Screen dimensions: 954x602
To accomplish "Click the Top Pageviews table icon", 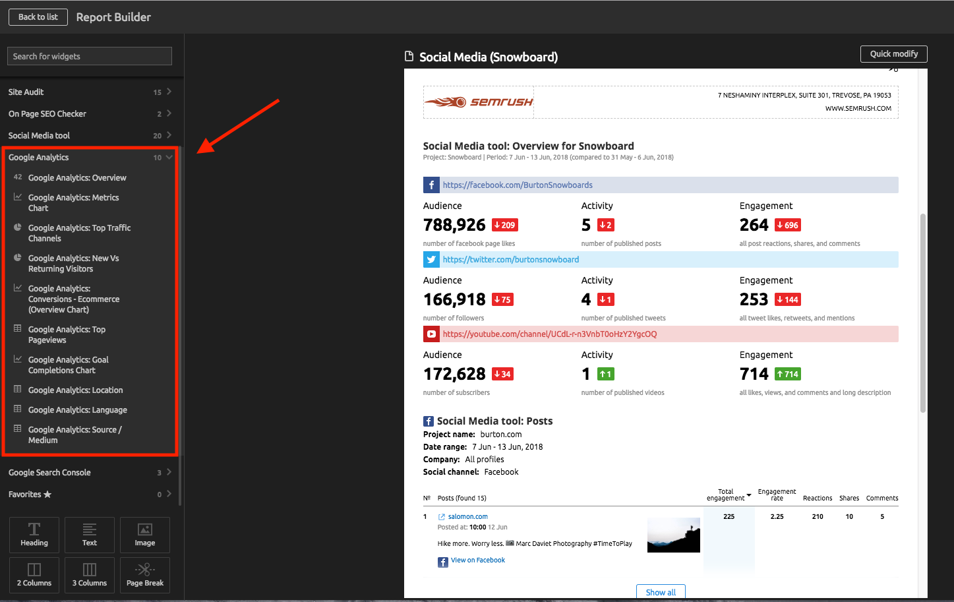I will (x=18, y=328).
